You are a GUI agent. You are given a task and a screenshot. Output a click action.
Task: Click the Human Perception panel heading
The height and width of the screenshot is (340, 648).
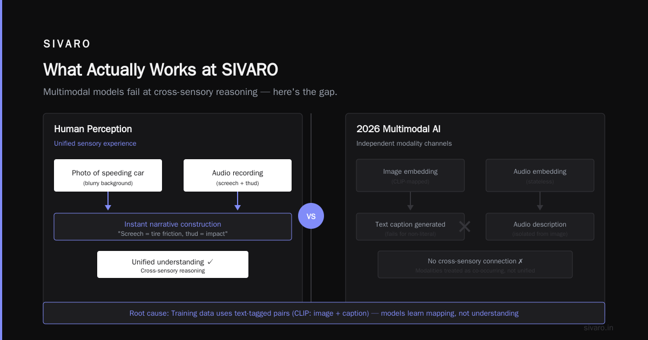point(93,129)
